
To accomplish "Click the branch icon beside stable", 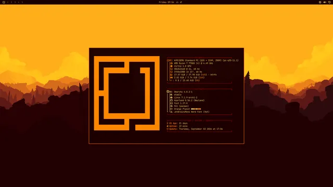I will click(171, 95).
